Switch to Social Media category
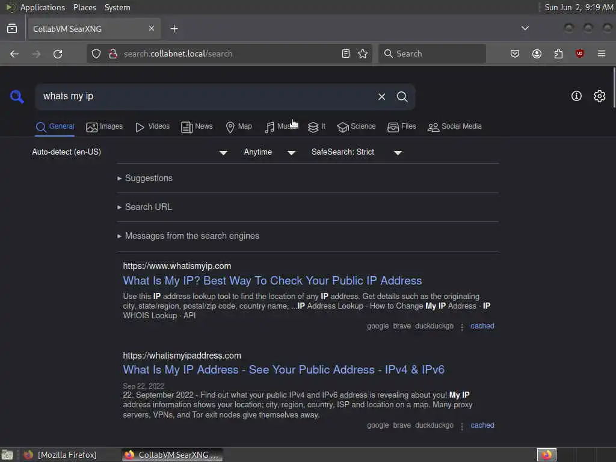 point(455,126)
